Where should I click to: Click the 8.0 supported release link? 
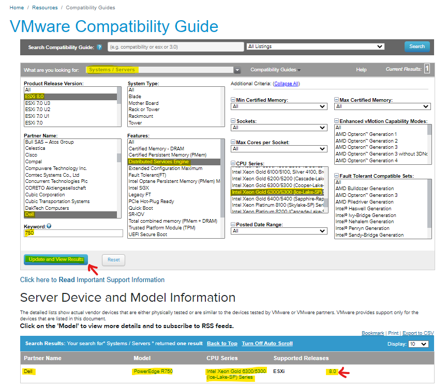[332, 371]
